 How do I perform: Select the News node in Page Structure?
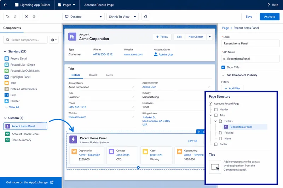tap(225, 138)
